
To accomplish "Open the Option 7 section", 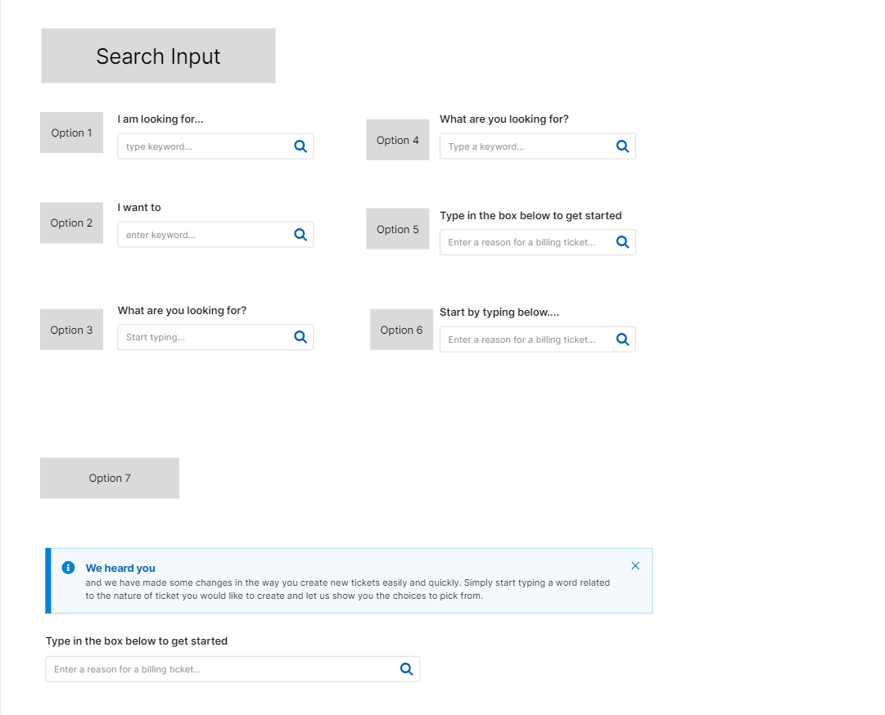I will 109,477.
